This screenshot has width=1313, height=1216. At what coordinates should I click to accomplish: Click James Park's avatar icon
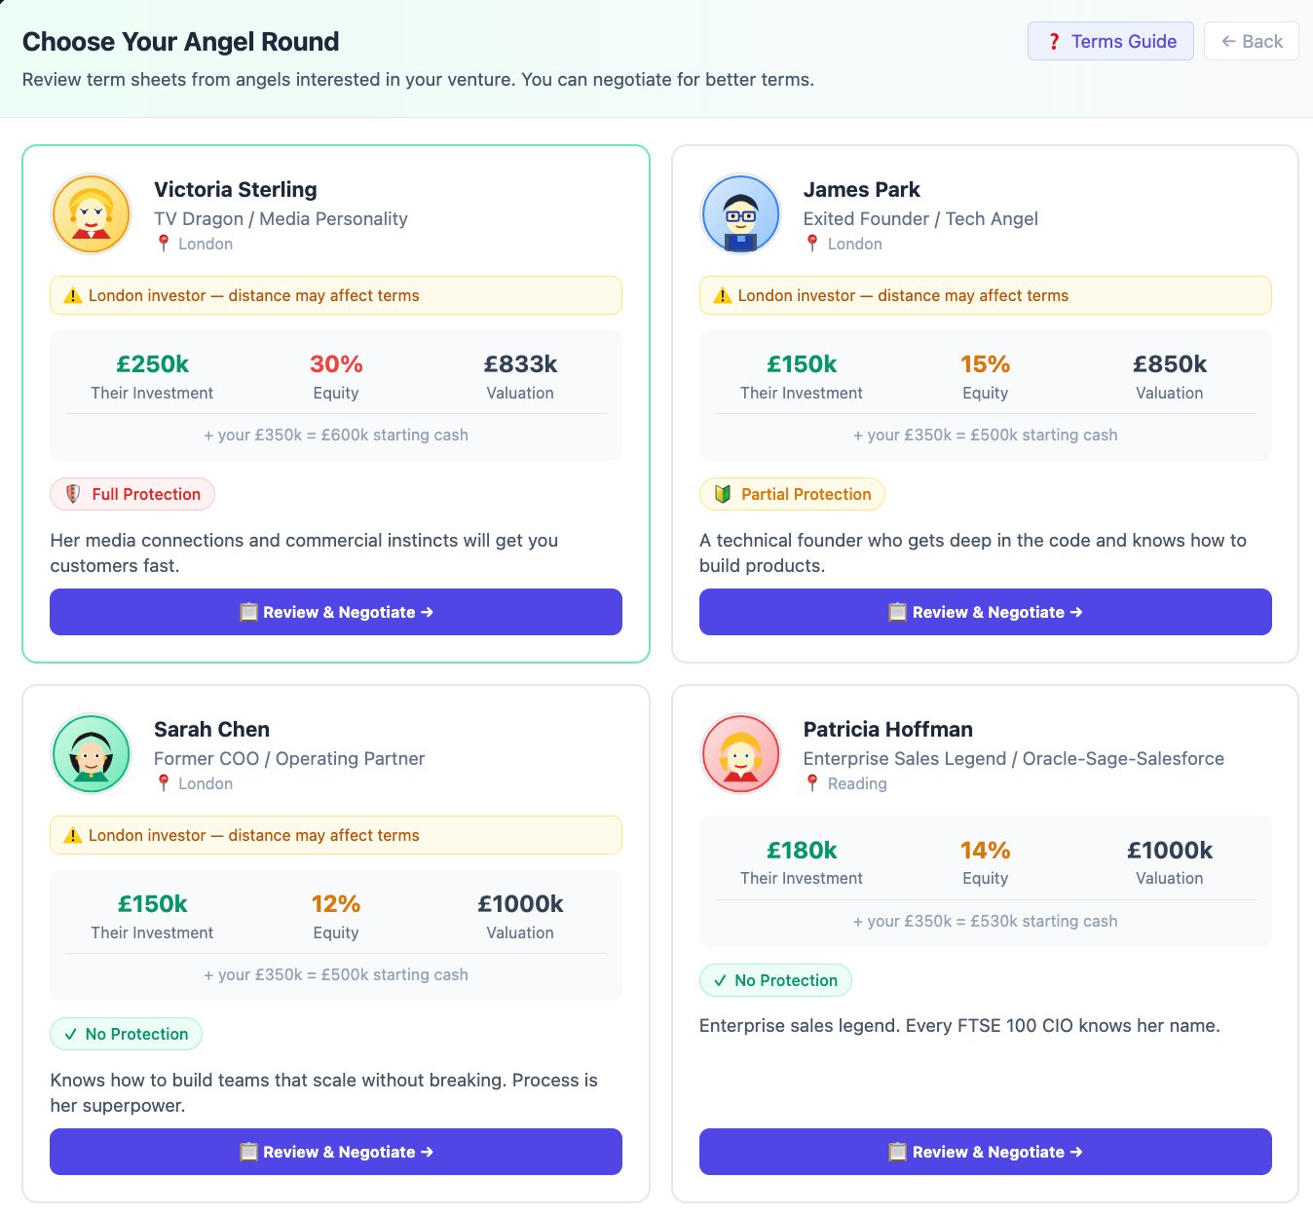coord(740,213)
